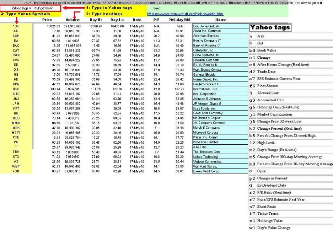Select the Holdings Value tag row
Screen dimensions: 333x230
[x=291, y=221]
